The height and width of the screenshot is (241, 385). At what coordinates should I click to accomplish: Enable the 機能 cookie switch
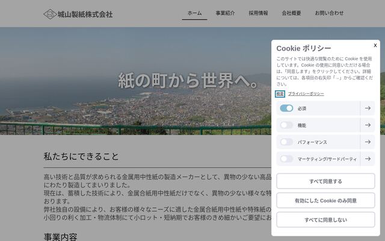286,125
